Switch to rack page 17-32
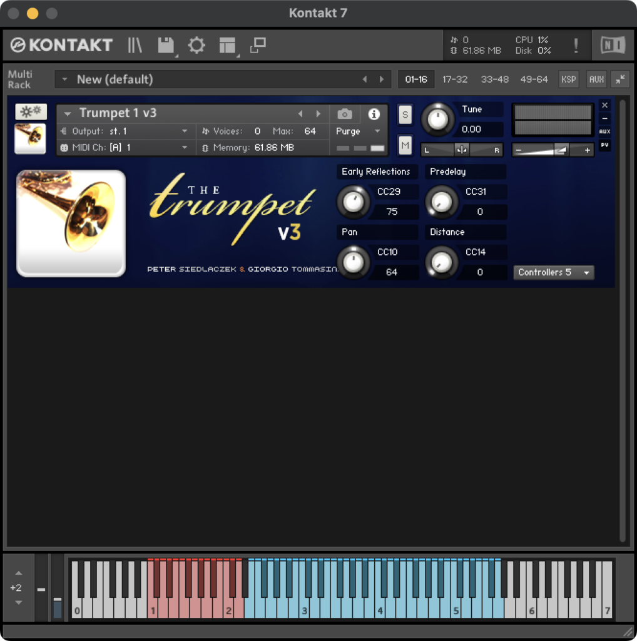This screenshot has height=641, width=637. (x=455, y=79)
